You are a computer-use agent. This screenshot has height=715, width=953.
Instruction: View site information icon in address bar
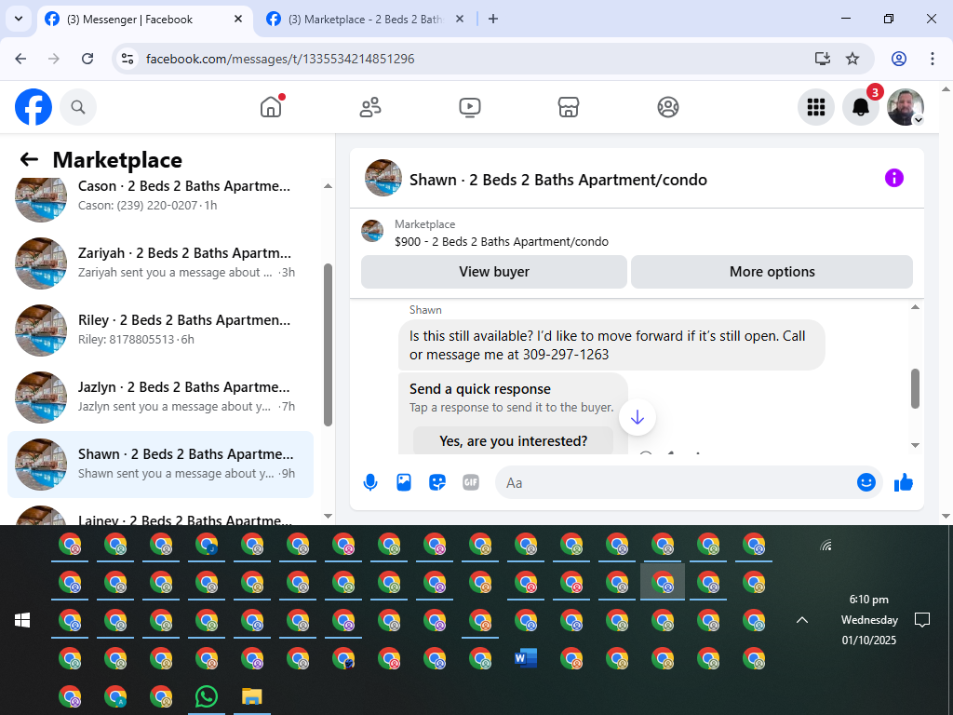[127, 59]
